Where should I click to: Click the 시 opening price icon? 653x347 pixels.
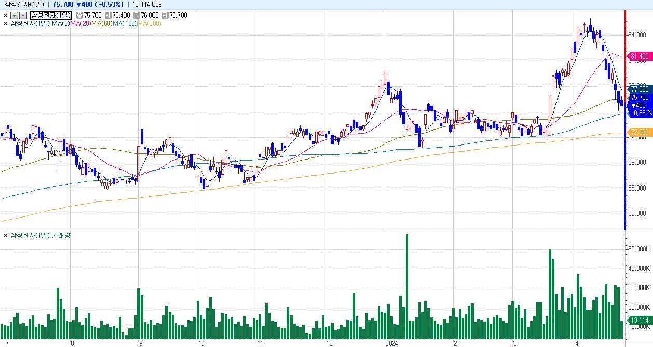(x=108, y=15)
